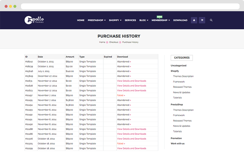Screen dimensions: 244x157
Task: Open the Uncategorized category
Action: (179, 66)
